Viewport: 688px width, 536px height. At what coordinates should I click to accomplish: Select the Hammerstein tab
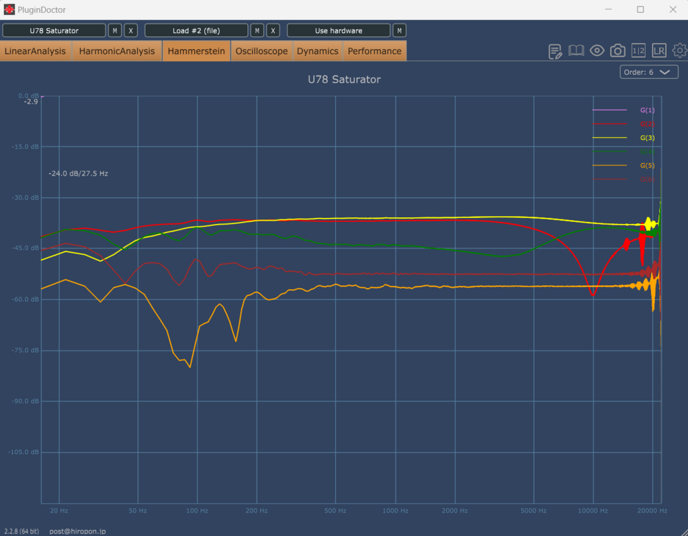(196, 51)
